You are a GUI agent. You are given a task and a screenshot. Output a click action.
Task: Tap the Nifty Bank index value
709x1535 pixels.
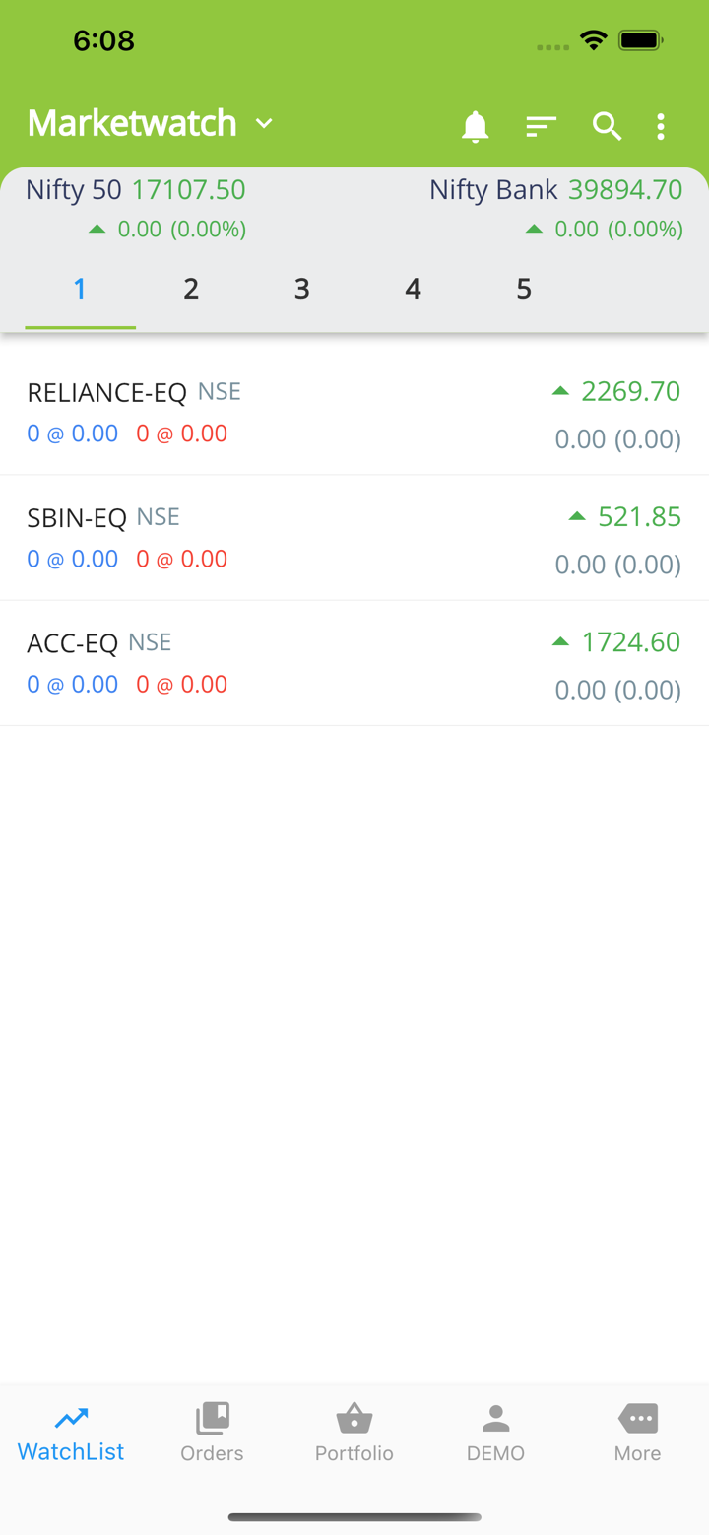(x=625, y=189)
